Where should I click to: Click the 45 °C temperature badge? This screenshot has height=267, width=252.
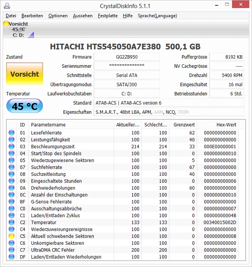click(x=25, y=106)
